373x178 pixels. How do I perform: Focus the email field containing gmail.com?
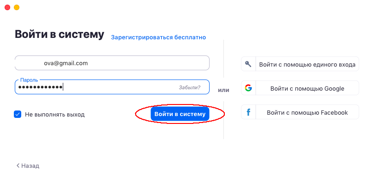click(x=112, y=63)
